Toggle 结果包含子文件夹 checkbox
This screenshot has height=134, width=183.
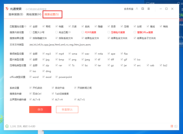point(135,38)
